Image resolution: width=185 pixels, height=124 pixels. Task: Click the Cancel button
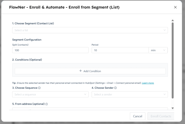(138, 116)
